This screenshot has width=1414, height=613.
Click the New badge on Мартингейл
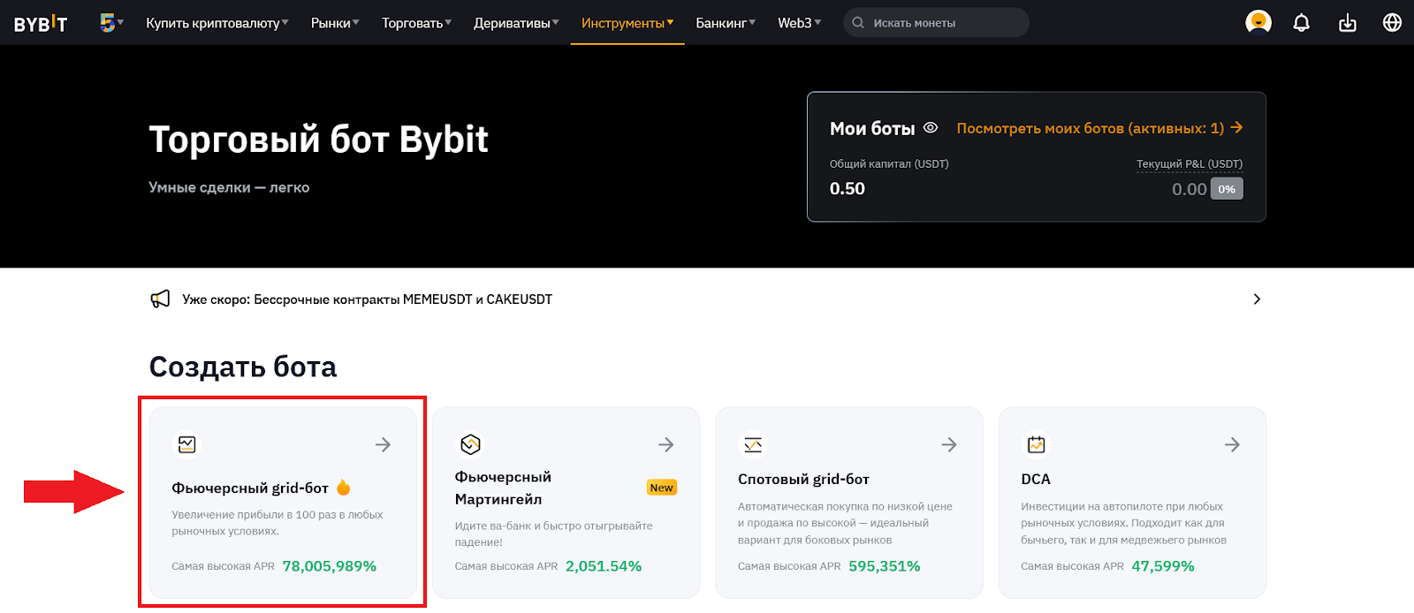662,488
